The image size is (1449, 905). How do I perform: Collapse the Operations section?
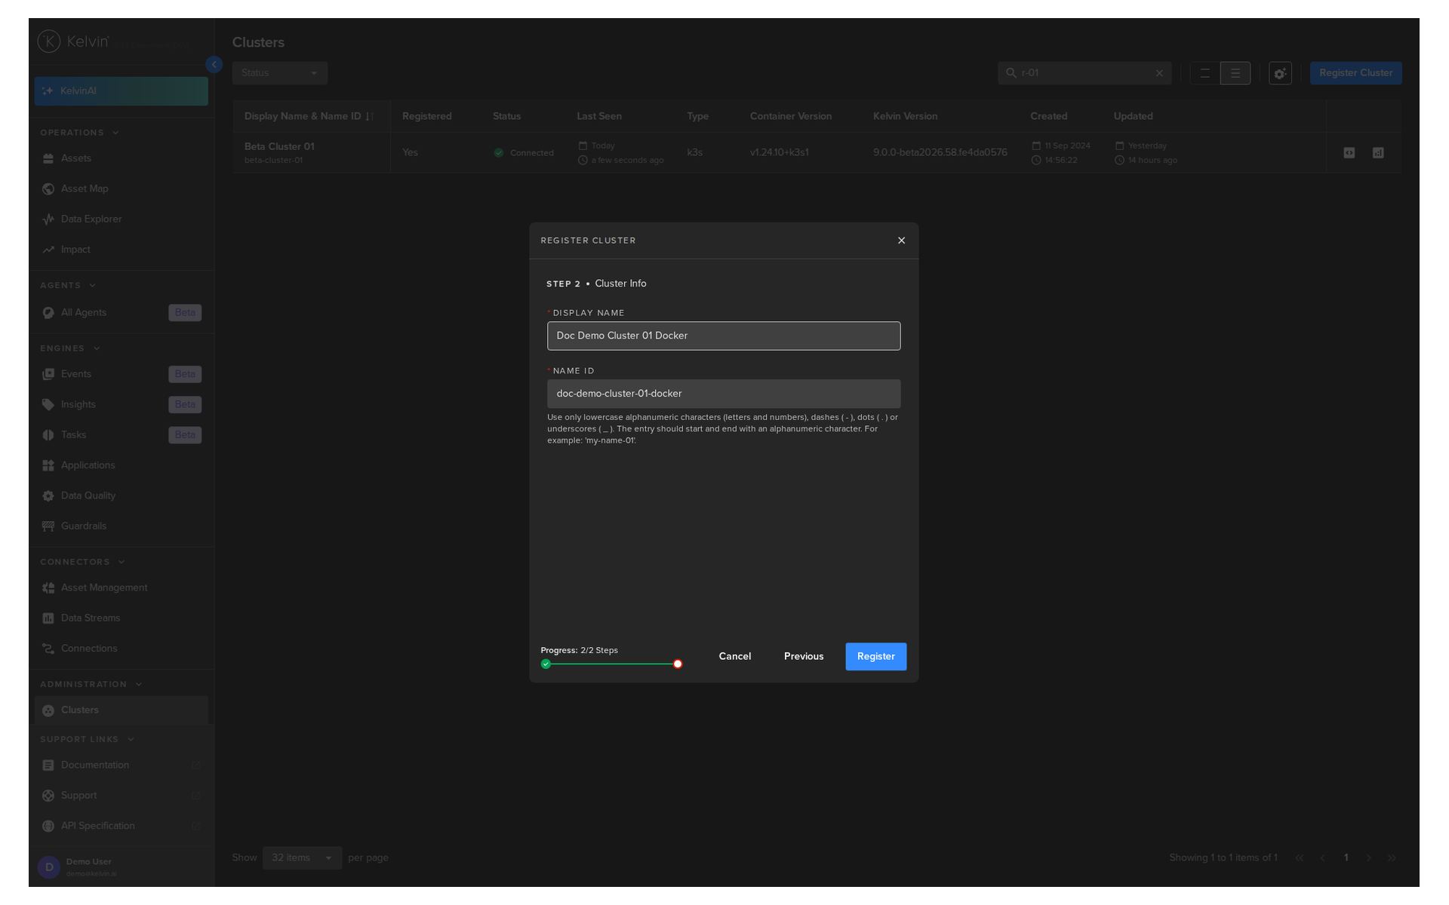tap(115, 133)
